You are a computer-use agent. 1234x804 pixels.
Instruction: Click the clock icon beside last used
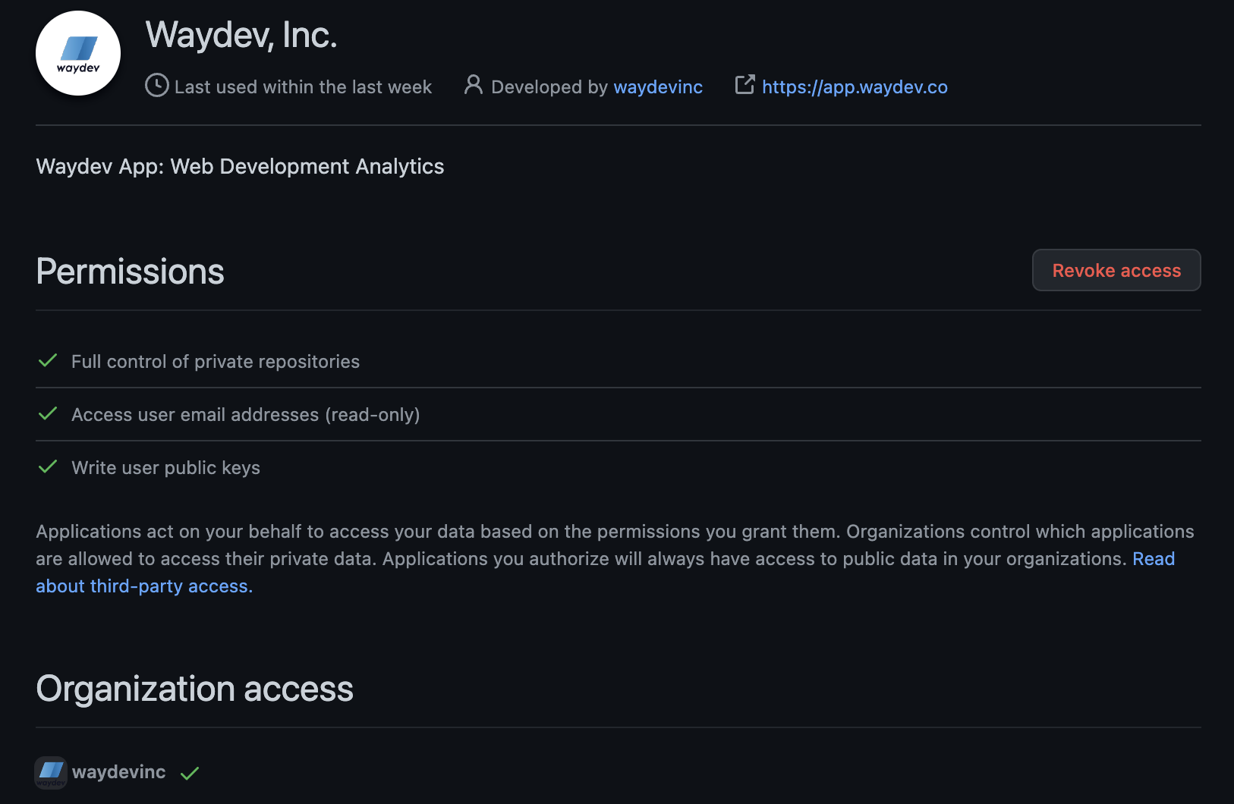(x=156, y=86)
